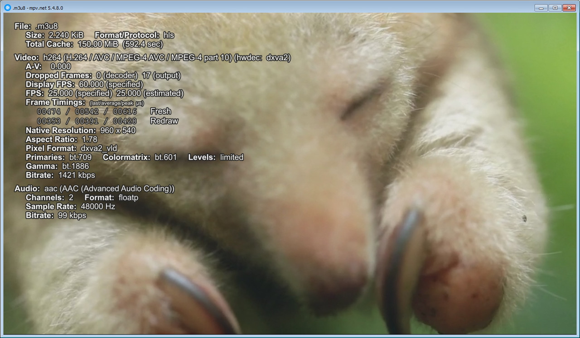Click the 'Sample Rate: 48000 Hz' line
This screenshot has width=580, height=338.
[x=70, y=207]
